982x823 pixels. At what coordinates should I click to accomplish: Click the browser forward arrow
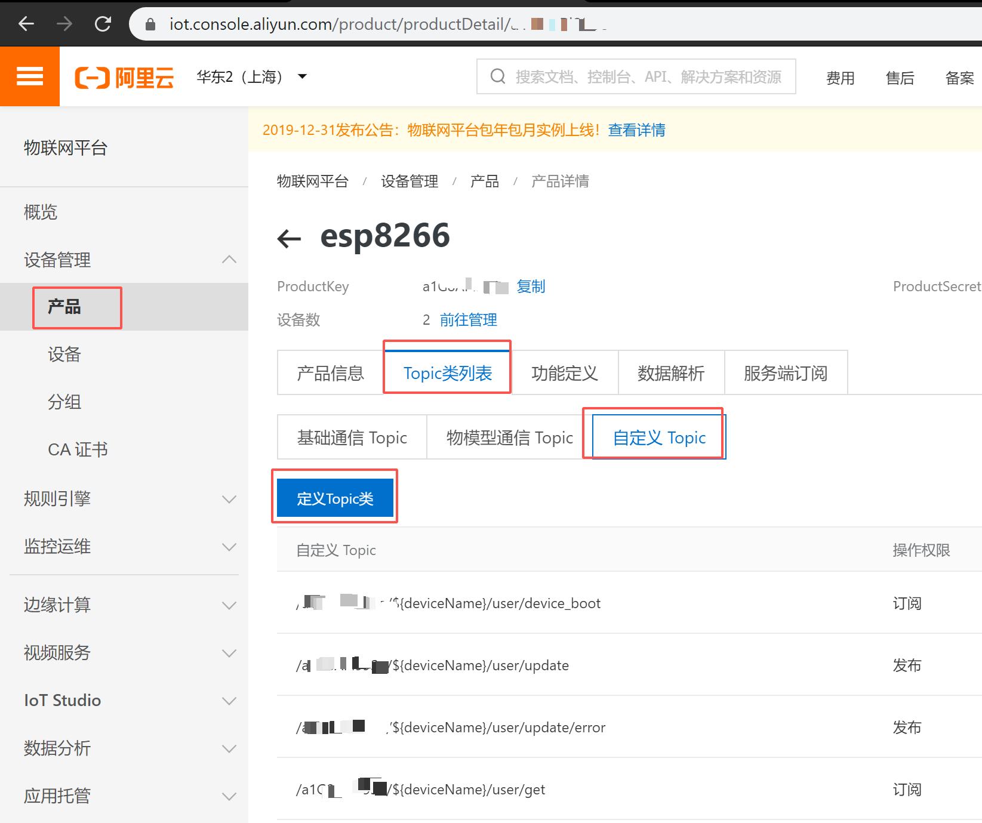64,24
